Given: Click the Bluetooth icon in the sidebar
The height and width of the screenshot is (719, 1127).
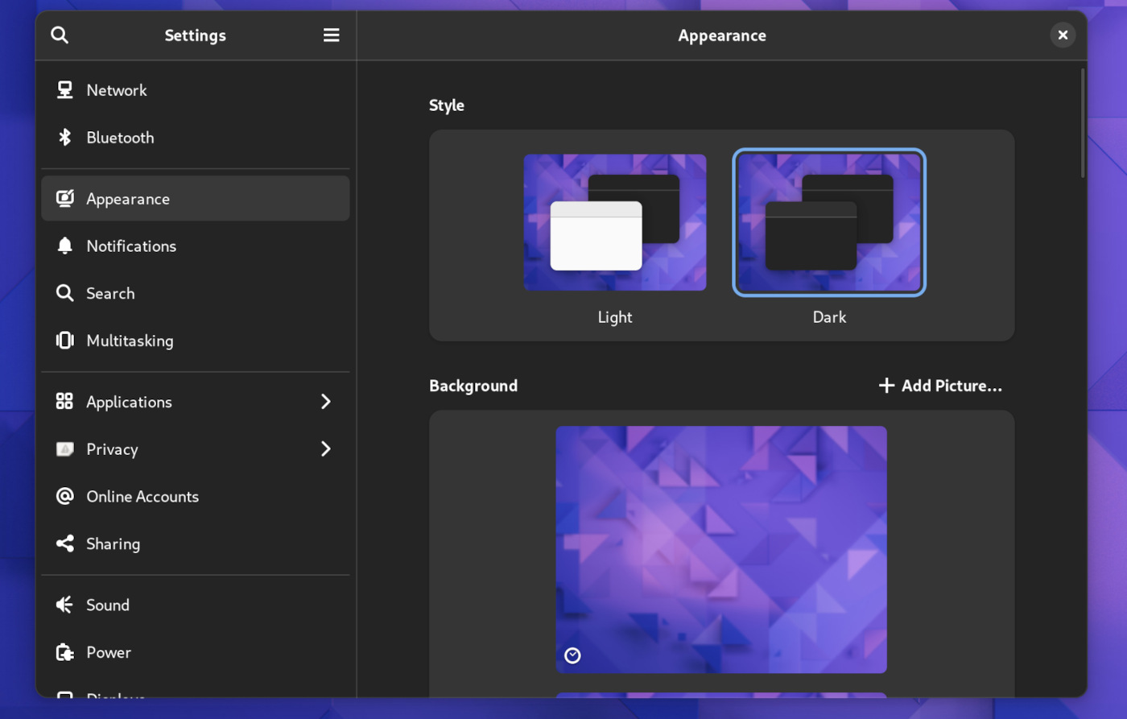Looking at the screenshot, I should [64, 137].
